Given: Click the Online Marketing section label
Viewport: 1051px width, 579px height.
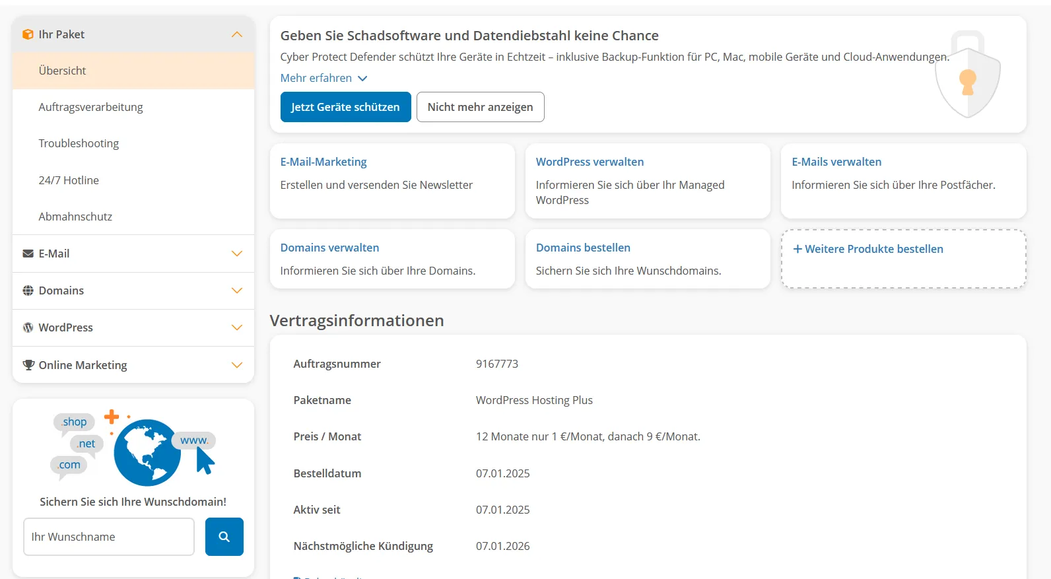Looking at the screenshot, I should 83,365.
